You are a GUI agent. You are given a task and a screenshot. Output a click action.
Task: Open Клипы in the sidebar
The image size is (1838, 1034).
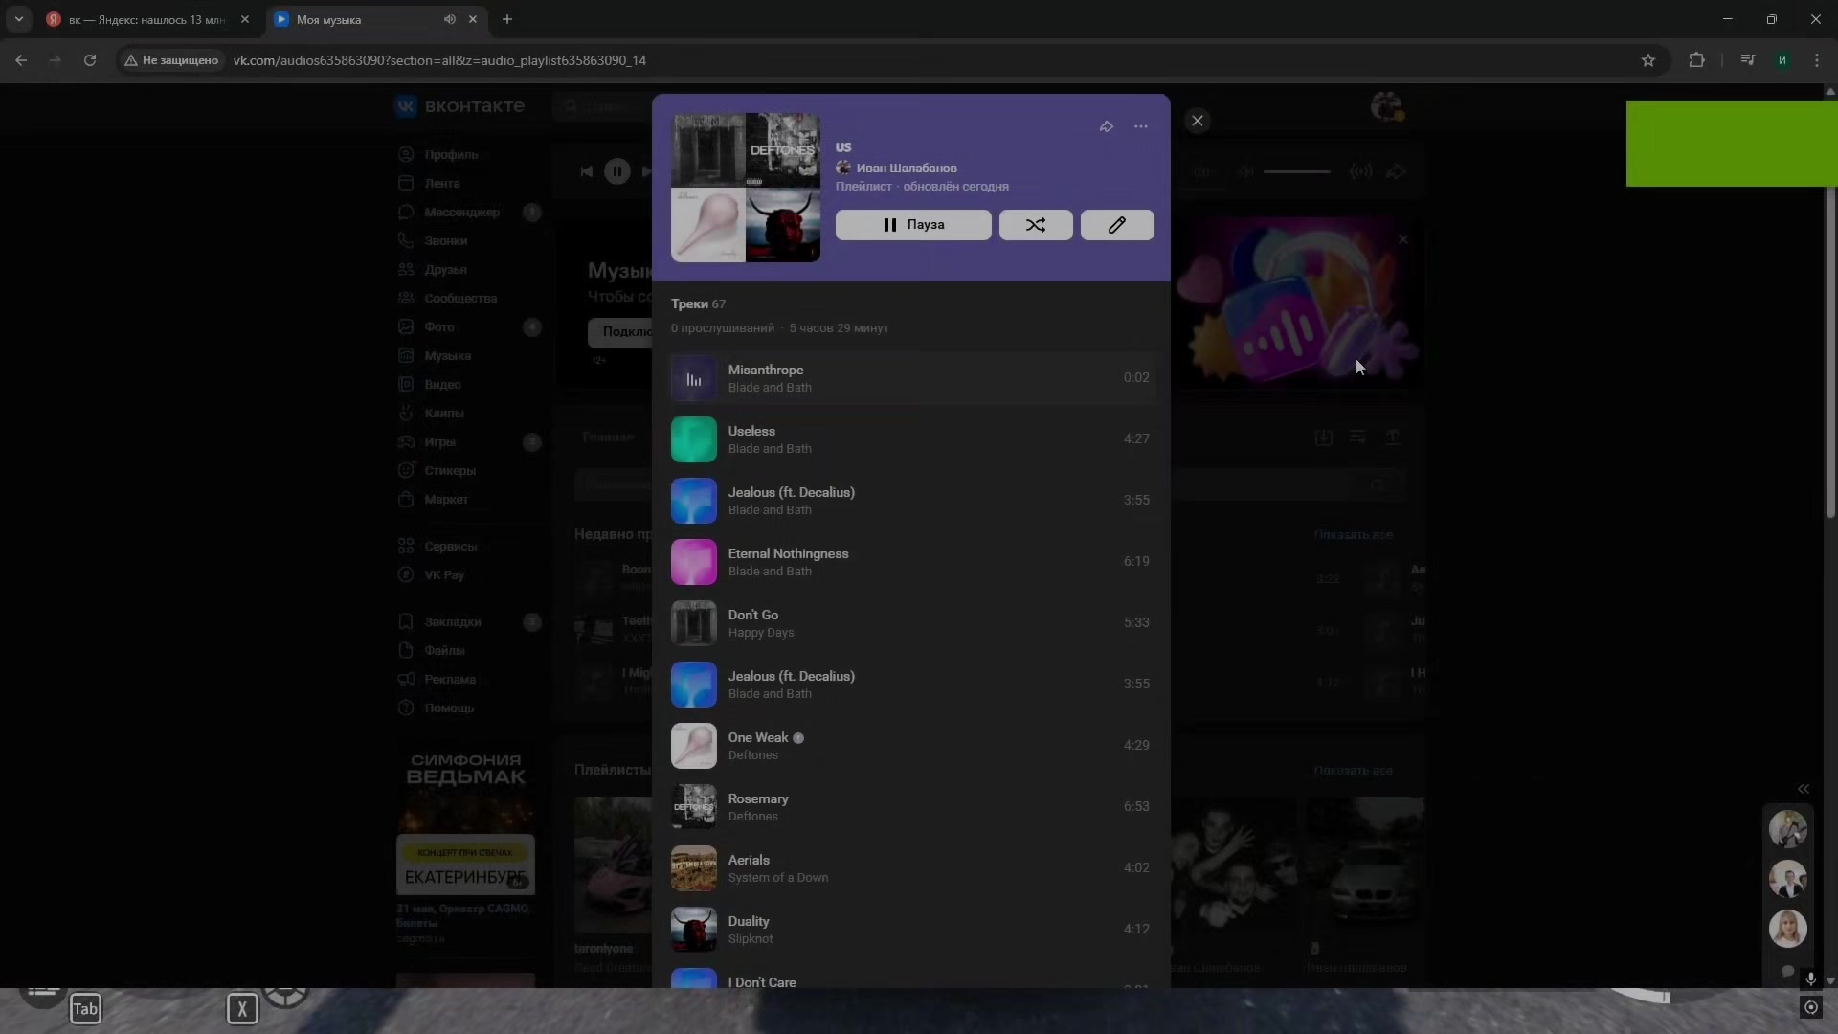(444, 414)
